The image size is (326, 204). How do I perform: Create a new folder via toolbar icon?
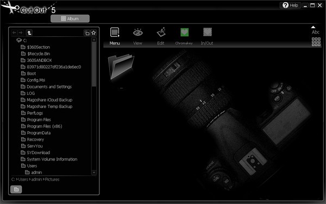[87, 33]
